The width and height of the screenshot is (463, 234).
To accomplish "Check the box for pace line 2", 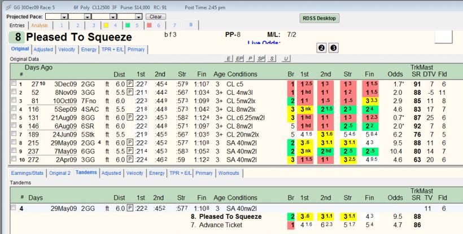I will pyautogui.click(x=14, y=92).
